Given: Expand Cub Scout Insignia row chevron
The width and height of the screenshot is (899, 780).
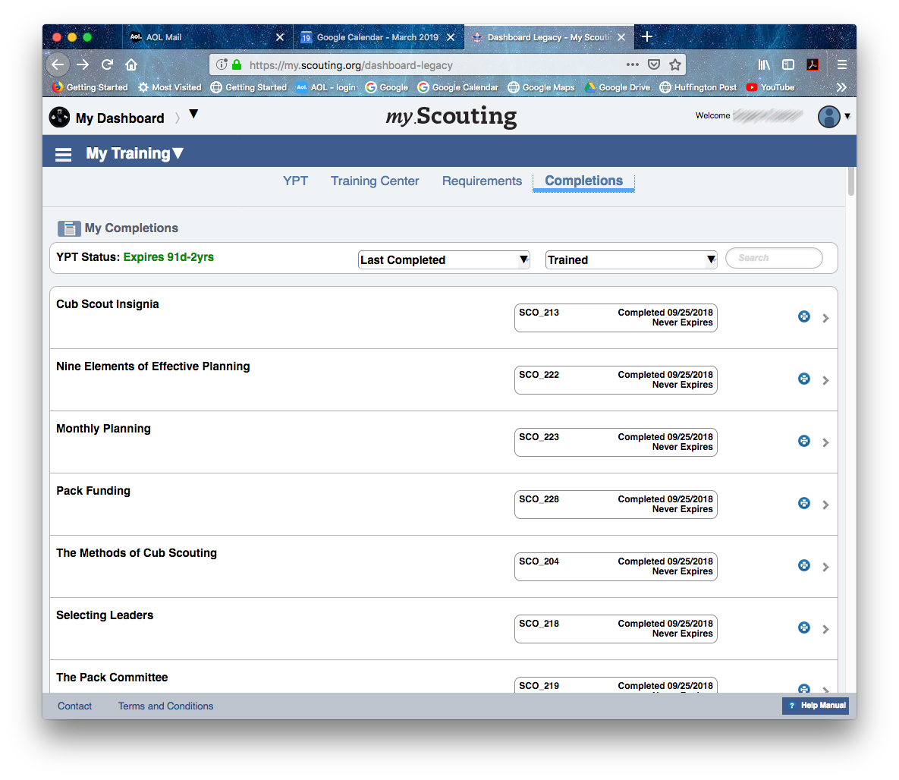Looking at the screenshot, I should pyautogui.click(x=825, y=318).
